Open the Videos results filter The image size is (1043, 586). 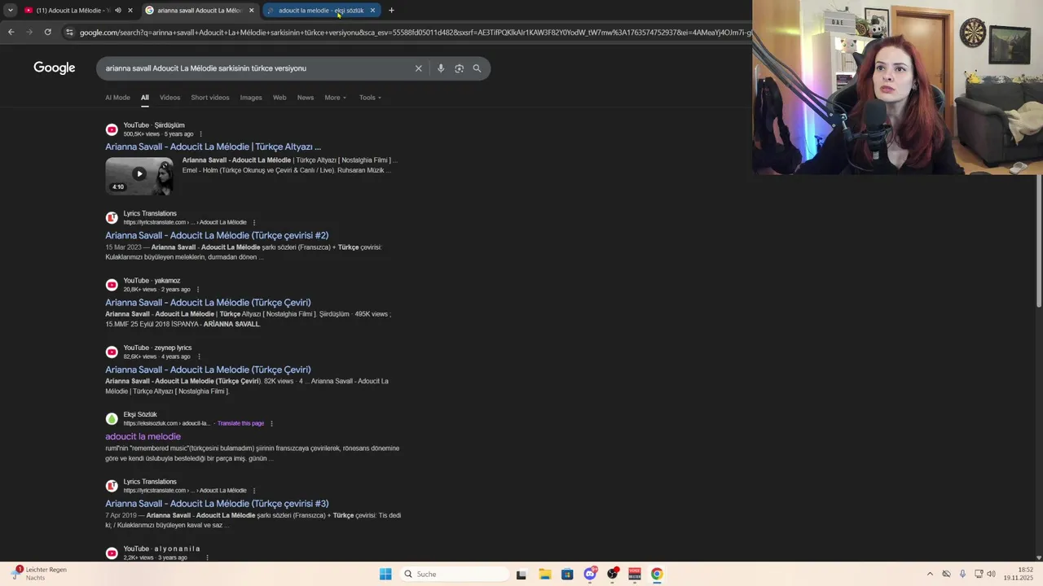(x=169, y=98)
